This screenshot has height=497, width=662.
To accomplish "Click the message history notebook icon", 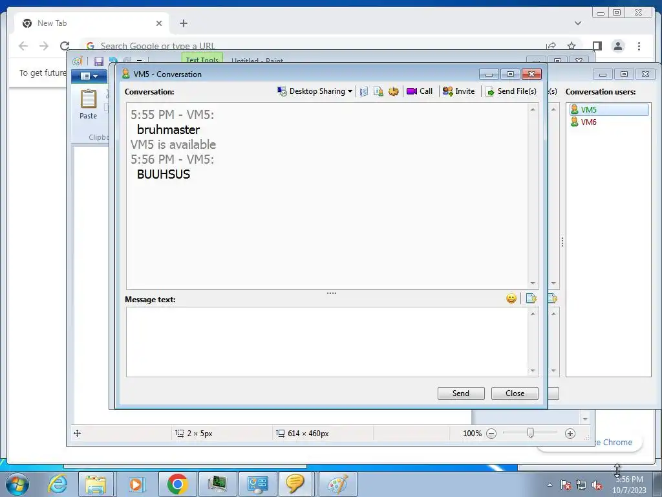I will 364,91.
